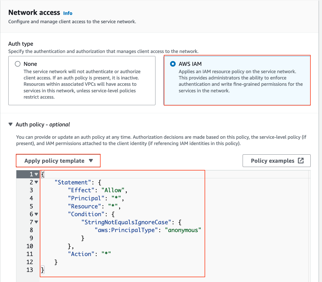Screen dimensions: 322x282
Task: Click the "anonymous" value in the policy
Action: tap(183, 230)
